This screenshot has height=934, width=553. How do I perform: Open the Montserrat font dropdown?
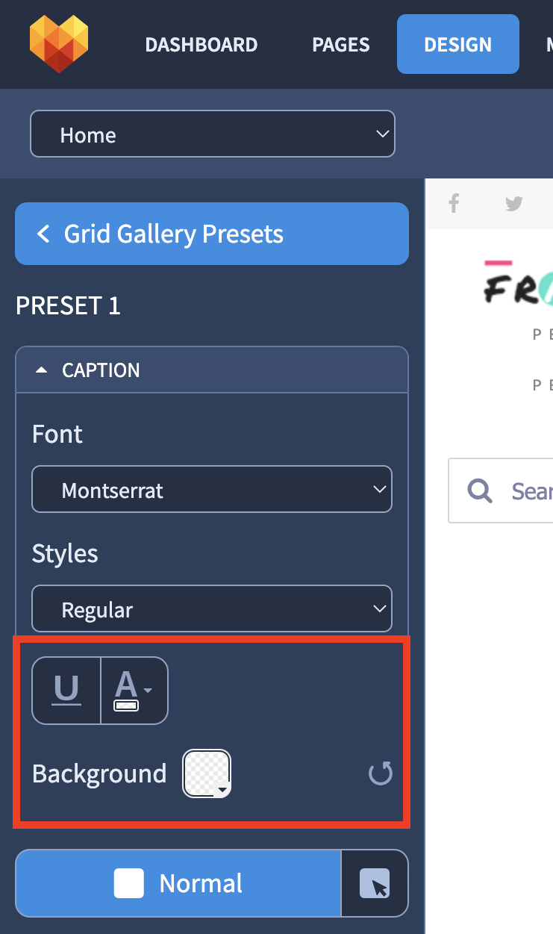(x=212, y=490)
